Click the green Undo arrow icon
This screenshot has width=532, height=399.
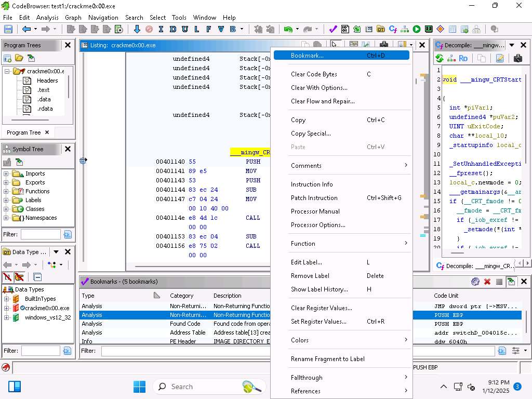tap(288, 30)
